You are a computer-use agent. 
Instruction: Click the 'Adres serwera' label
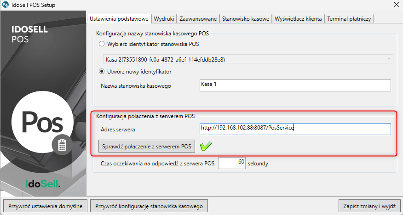(x=118, y=130)
